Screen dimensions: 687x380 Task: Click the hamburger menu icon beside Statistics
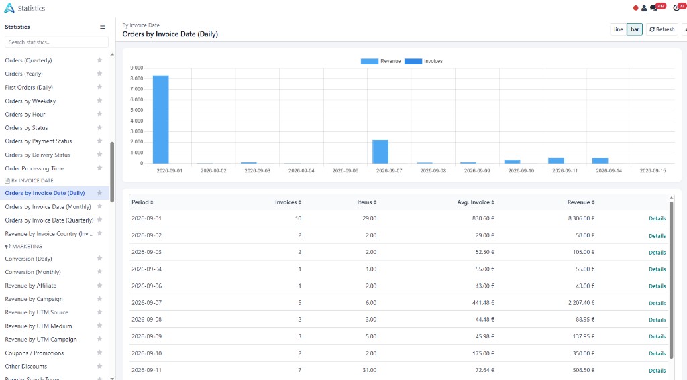pos(102,27)
